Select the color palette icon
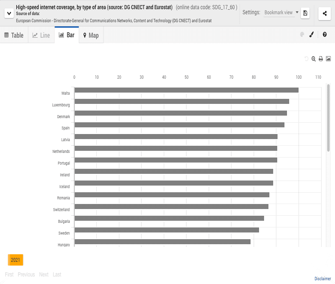The width and height of the screenshot is (335, 284). tap(302, 35)
